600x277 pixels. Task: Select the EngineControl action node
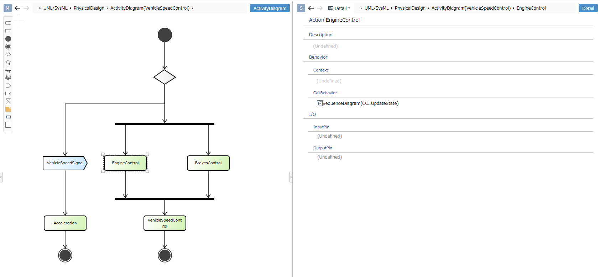point(125,163)
